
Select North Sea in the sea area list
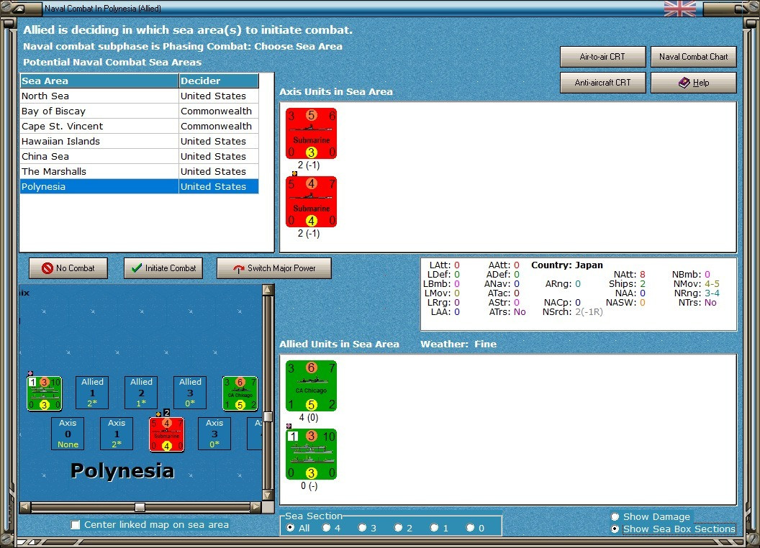pyautogui.click(x=139, y=96)
